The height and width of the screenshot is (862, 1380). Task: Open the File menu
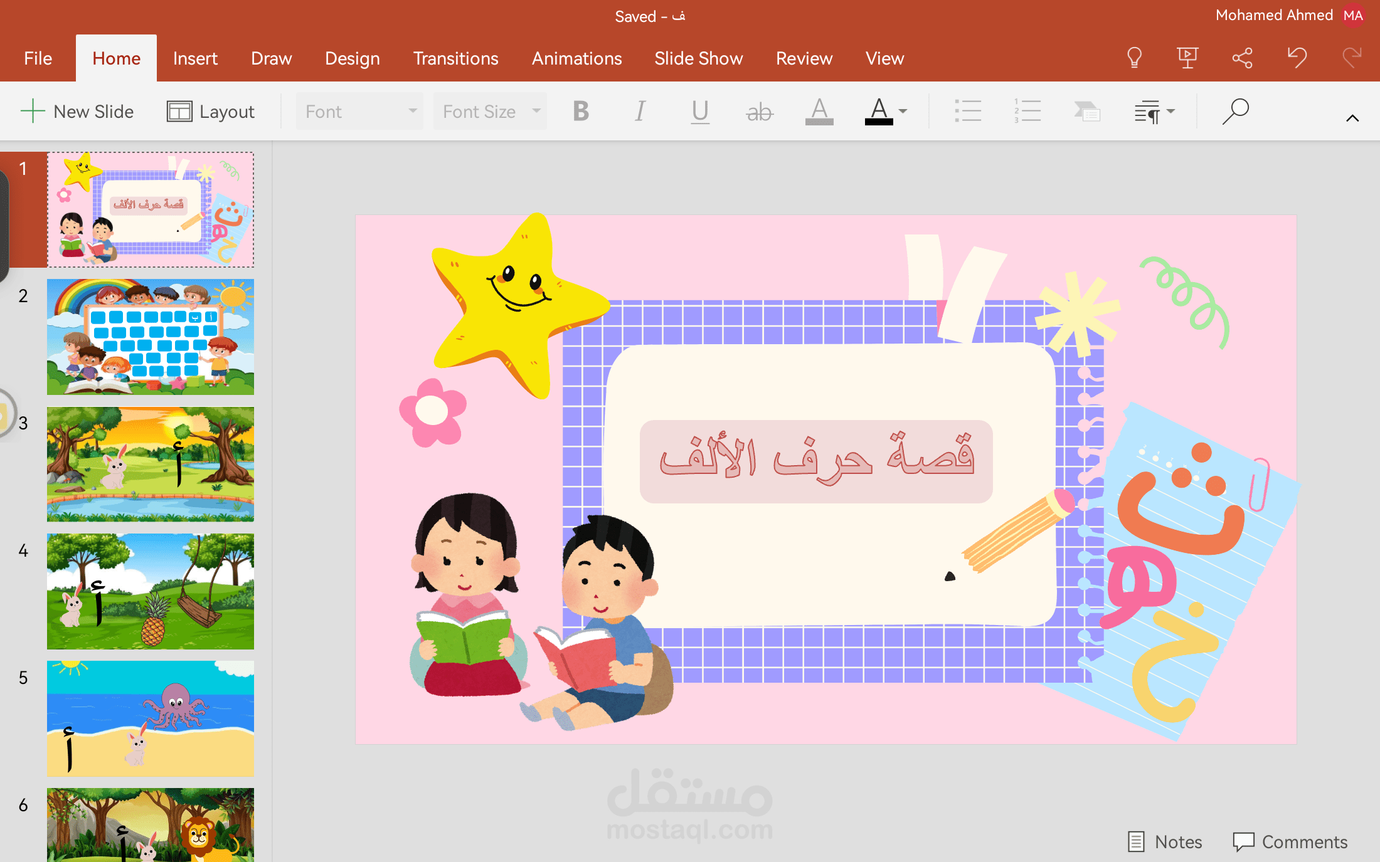coord(38,58)
